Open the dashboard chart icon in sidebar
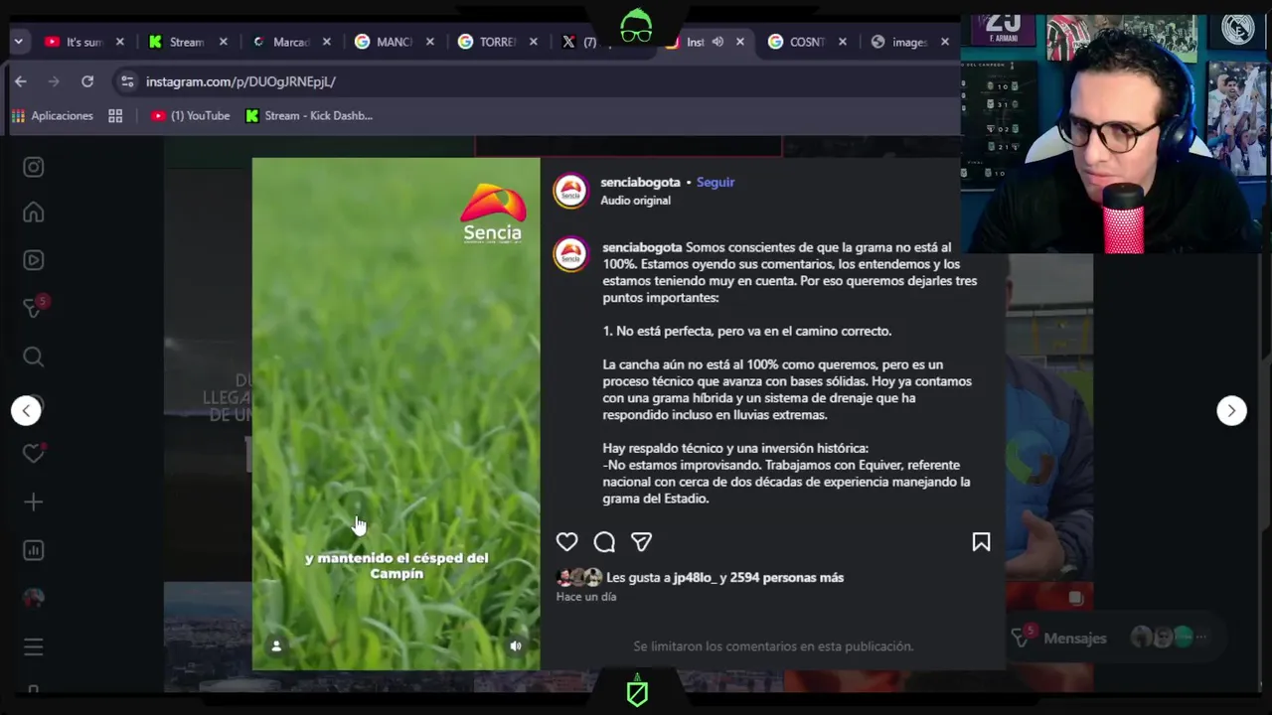This screenshot has width=1272, height=715. [33, 550]
